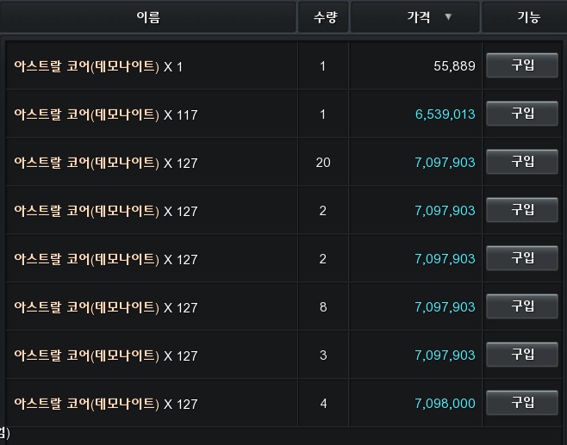This screenshot has height=445, width=567.
Task: Sort by 수량 column header
Action: coord(323,17)
